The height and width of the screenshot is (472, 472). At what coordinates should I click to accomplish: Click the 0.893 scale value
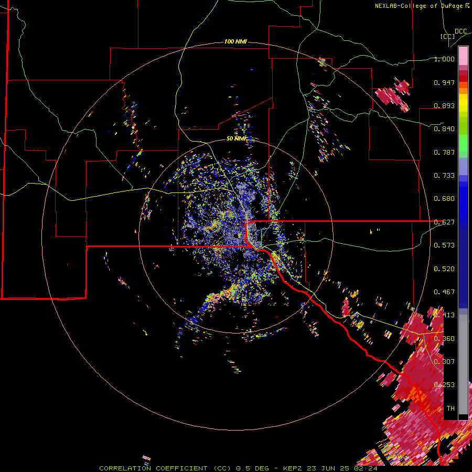pos(444,105)
